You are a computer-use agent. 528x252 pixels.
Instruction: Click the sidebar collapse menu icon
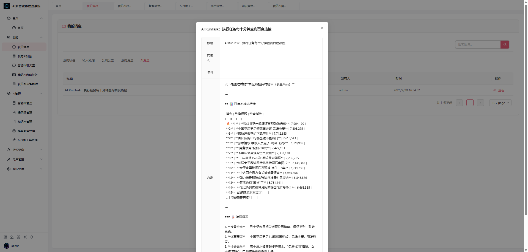click(x=5, y=237)
